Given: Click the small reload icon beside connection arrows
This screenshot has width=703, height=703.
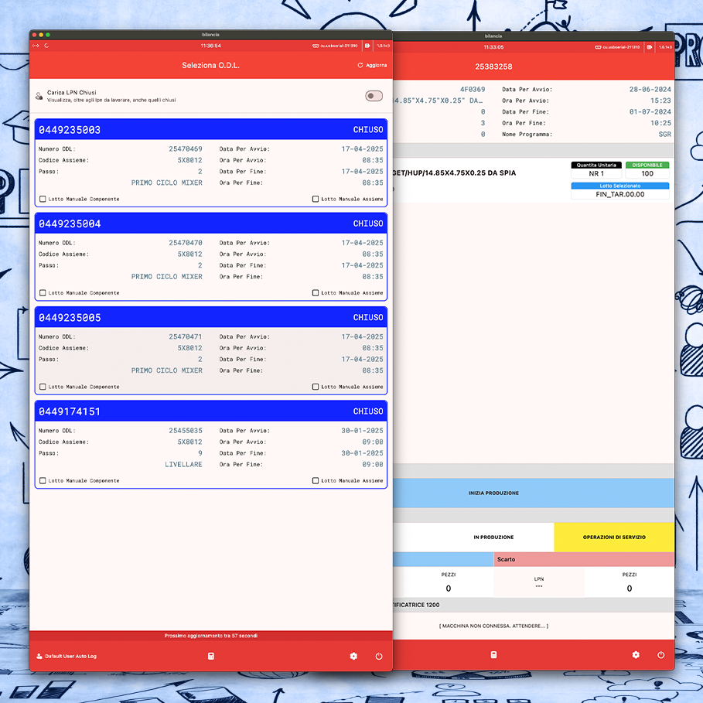Looking at the screenshot, I should point(46,46).
